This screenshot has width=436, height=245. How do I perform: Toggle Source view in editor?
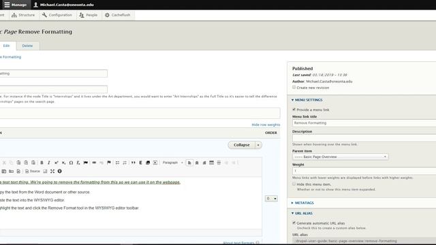33,171
